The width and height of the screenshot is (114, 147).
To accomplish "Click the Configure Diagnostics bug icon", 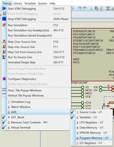I will click(x=4, y=79).
